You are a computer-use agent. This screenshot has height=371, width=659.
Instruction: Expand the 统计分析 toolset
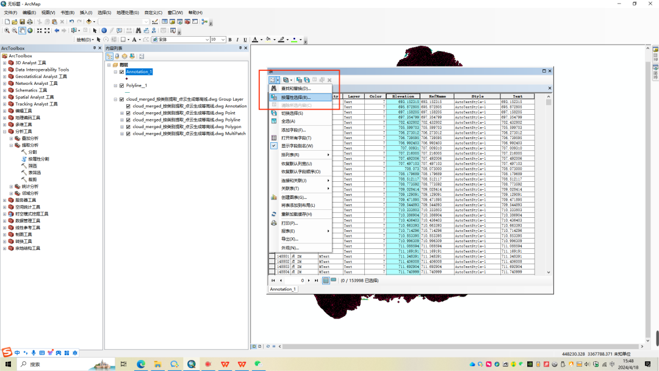[12, 187]
